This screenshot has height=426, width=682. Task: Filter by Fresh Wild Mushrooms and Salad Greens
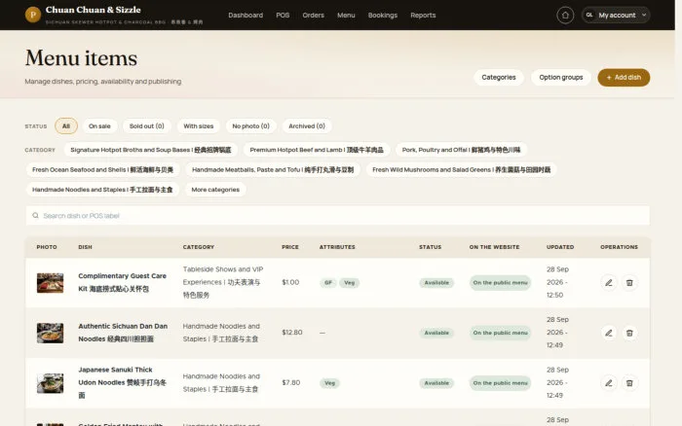[462, 170]
